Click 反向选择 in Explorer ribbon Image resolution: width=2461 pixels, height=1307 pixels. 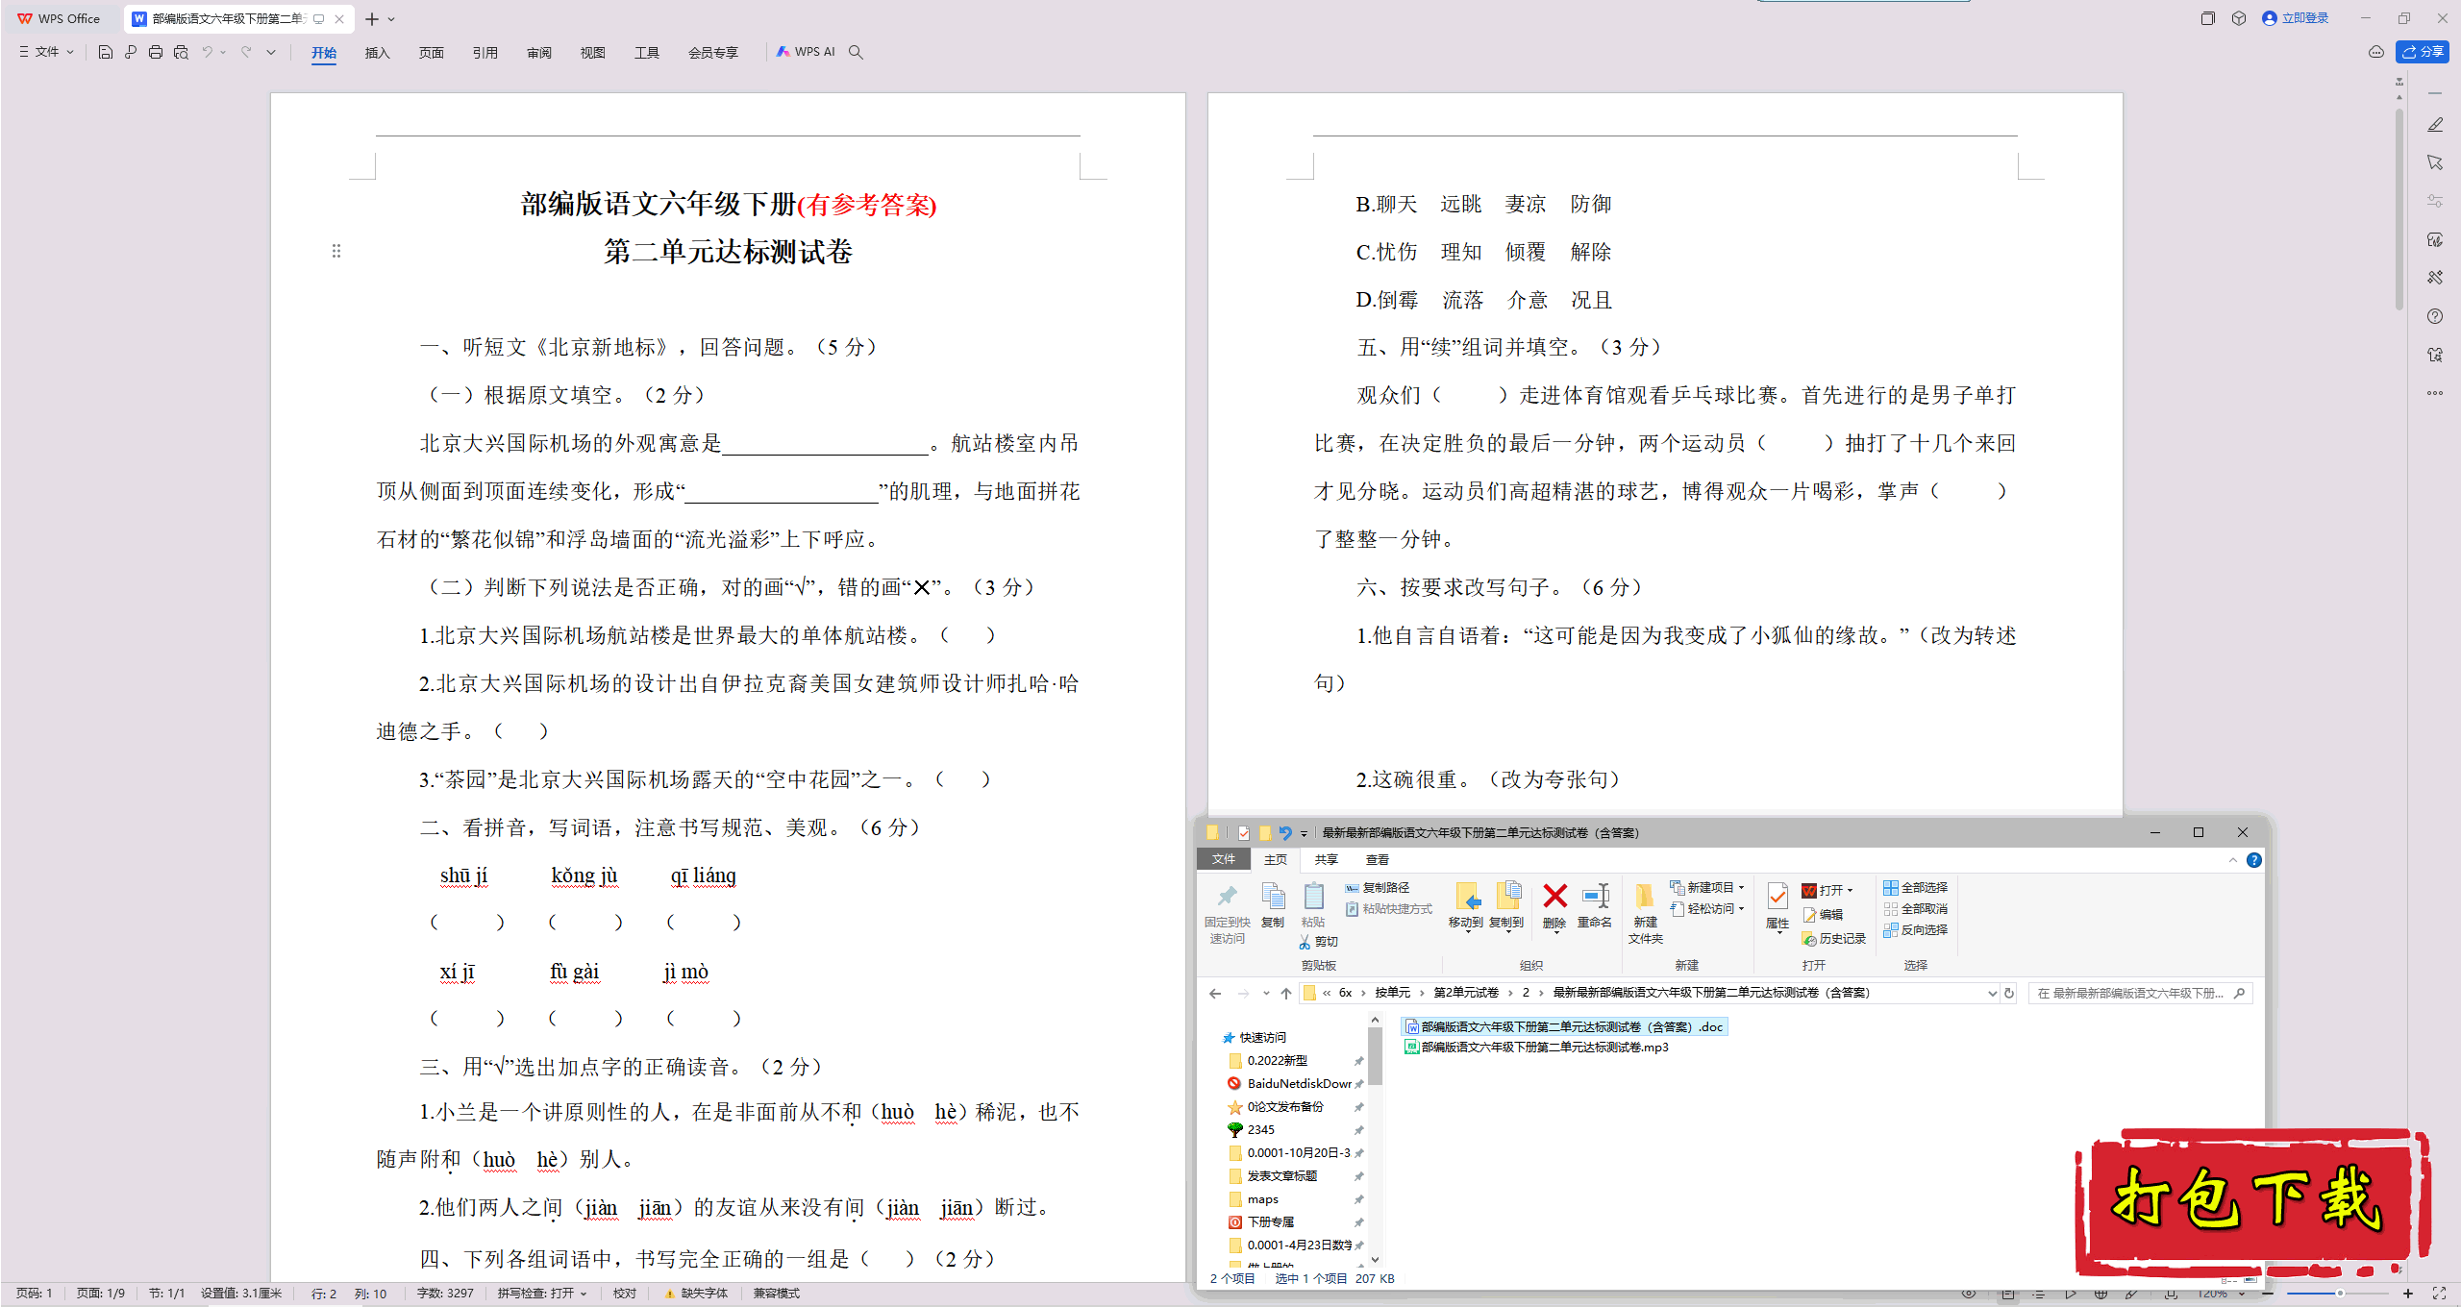pos(1916,929)
